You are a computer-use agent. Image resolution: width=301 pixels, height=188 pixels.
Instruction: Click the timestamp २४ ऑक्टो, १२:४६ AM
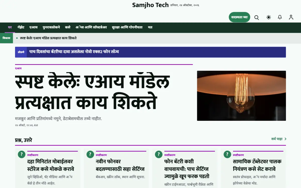point(26,125)
